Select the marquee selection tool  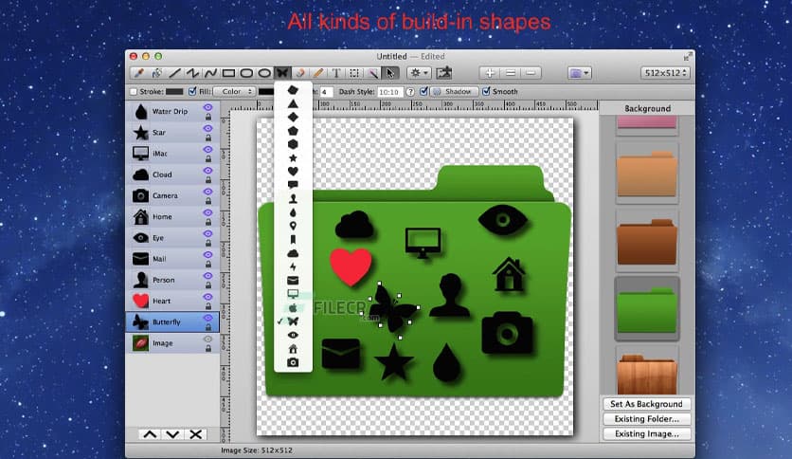pos(354,73)
